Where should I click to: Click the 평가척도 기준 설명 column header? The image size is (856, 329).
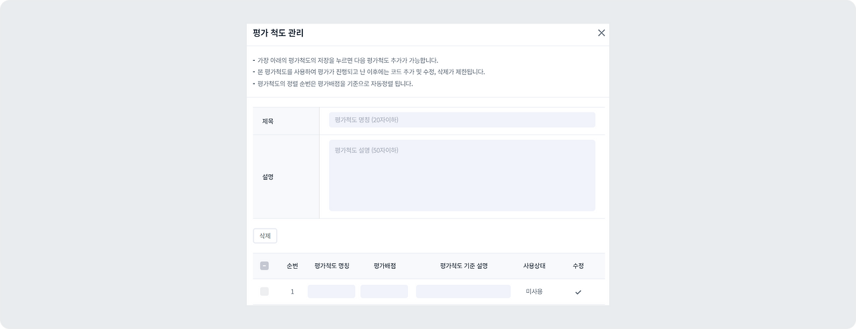pyautogui.click(x=463, y=265)
